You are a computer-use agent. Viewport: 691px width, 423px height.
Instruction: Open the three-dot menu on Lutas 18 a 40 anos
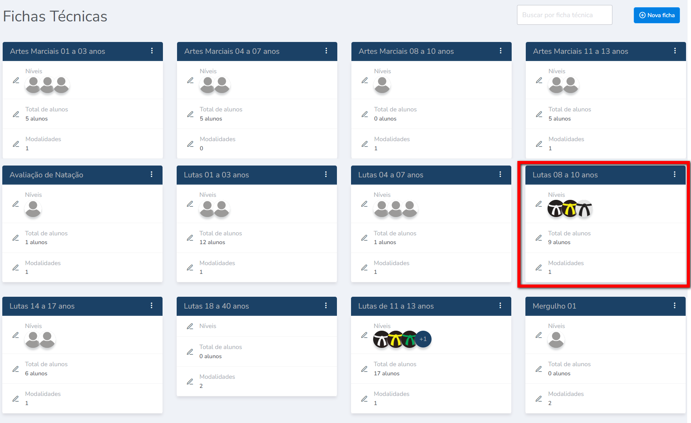click(x=326, y=306)
